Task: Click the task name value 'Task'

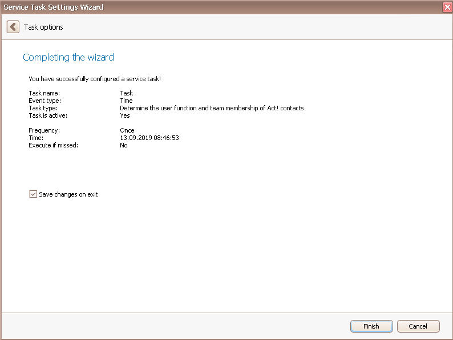Action: tap(127, 93)
